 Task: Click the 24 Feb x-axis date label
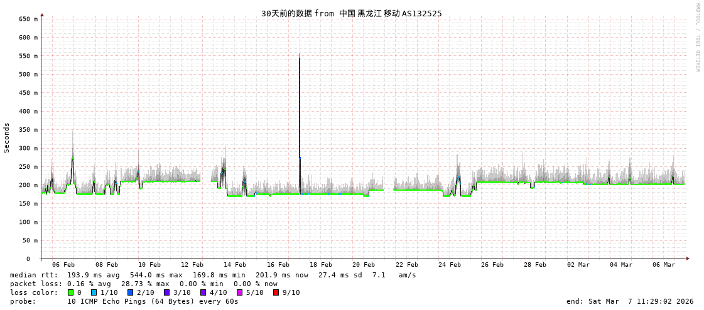tap(449, 265)
